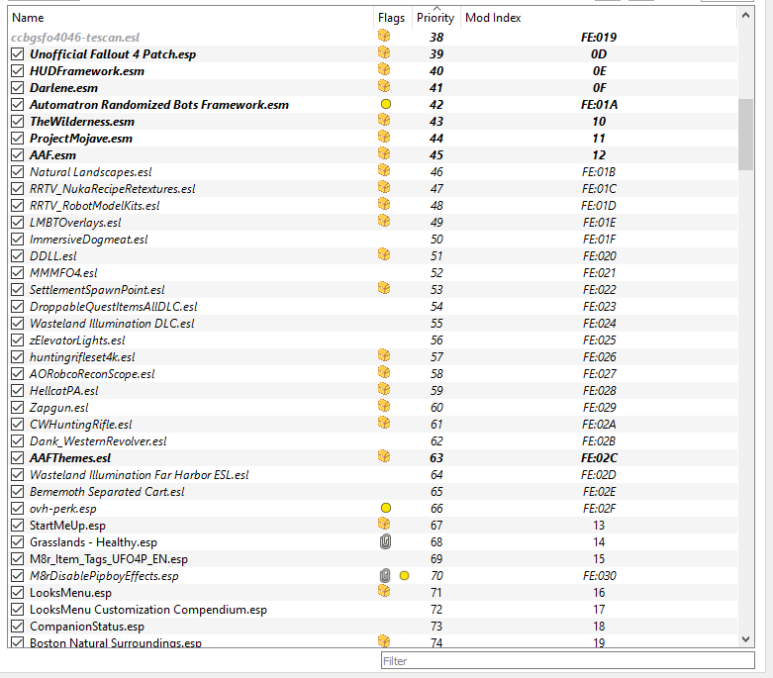Click the yellow light flag for ovh-perk.esp
The width and height of the screenshot is (773, 678).
pos(386,508)
